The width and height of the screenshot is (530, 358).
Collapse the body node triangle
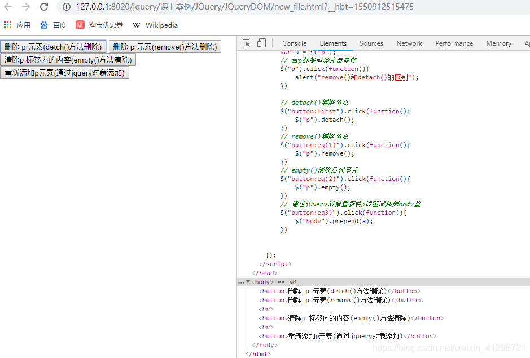click(x=248, y=282)
